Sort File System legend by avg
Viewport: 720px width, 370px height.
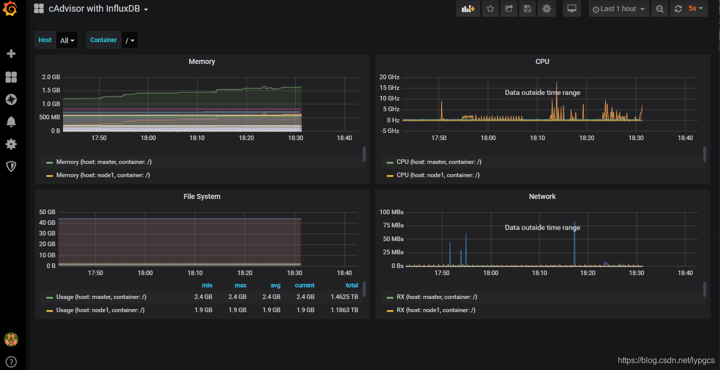pos(275,285)
